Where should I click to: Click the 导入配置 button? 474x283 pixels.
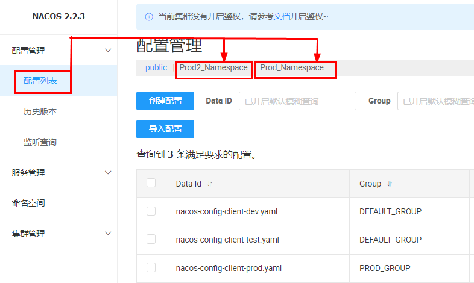click(x=165, y=129)
